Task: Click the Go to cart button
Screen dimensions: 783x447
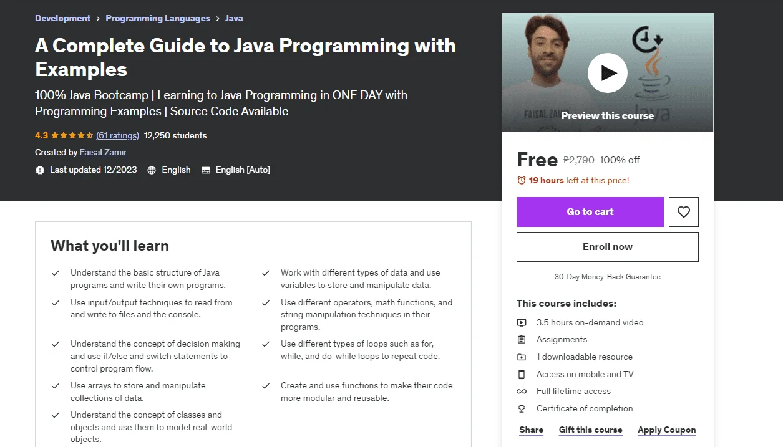Action: (x=590, y=212)
